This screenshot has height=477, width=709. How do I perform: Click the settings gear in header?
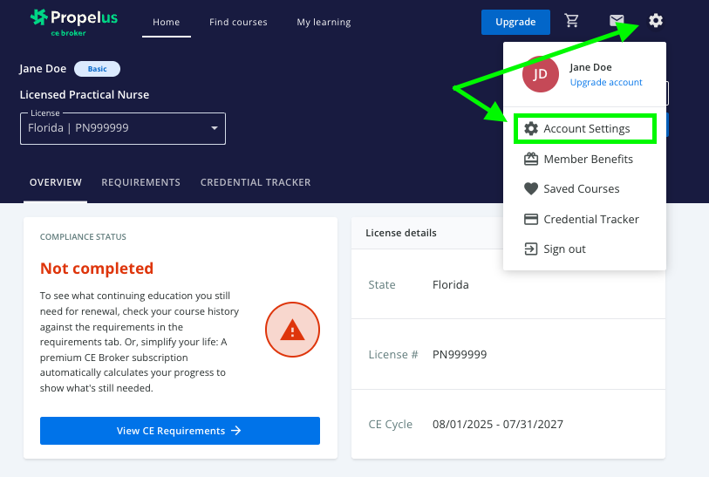pyautogui.click(x=656, y=21)
